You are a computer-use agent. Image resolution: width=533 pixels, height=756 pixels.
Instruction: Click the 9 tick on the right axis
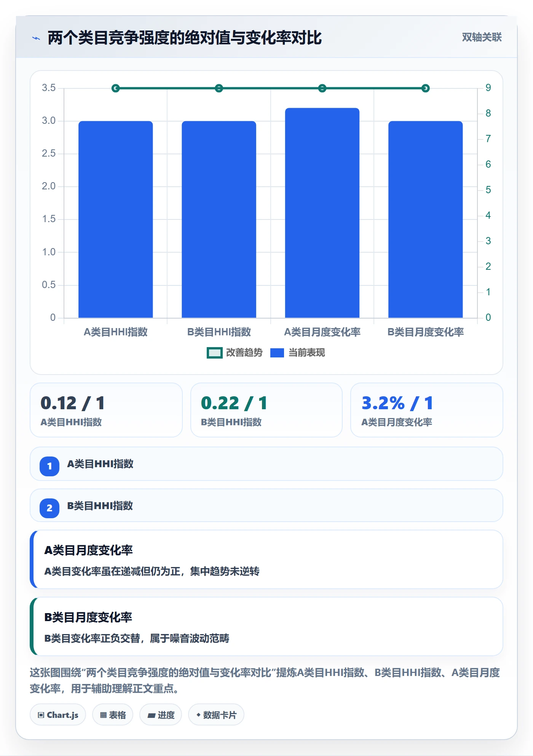(488, 88)
